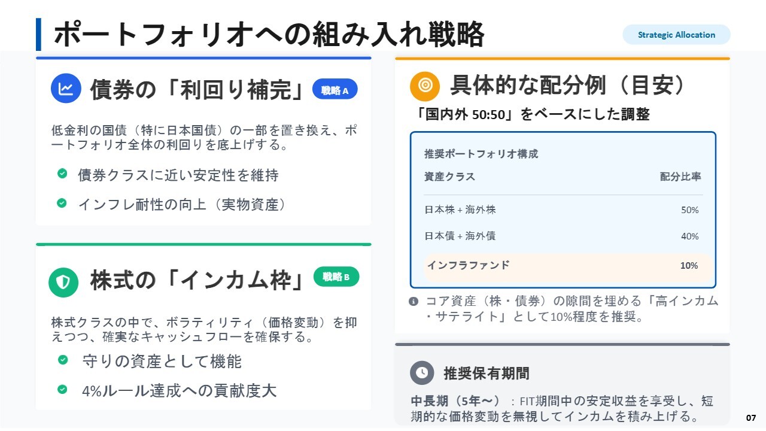766x431 pixels.
Task: Click the 推奨保有期間 heading
Action: 486,374
